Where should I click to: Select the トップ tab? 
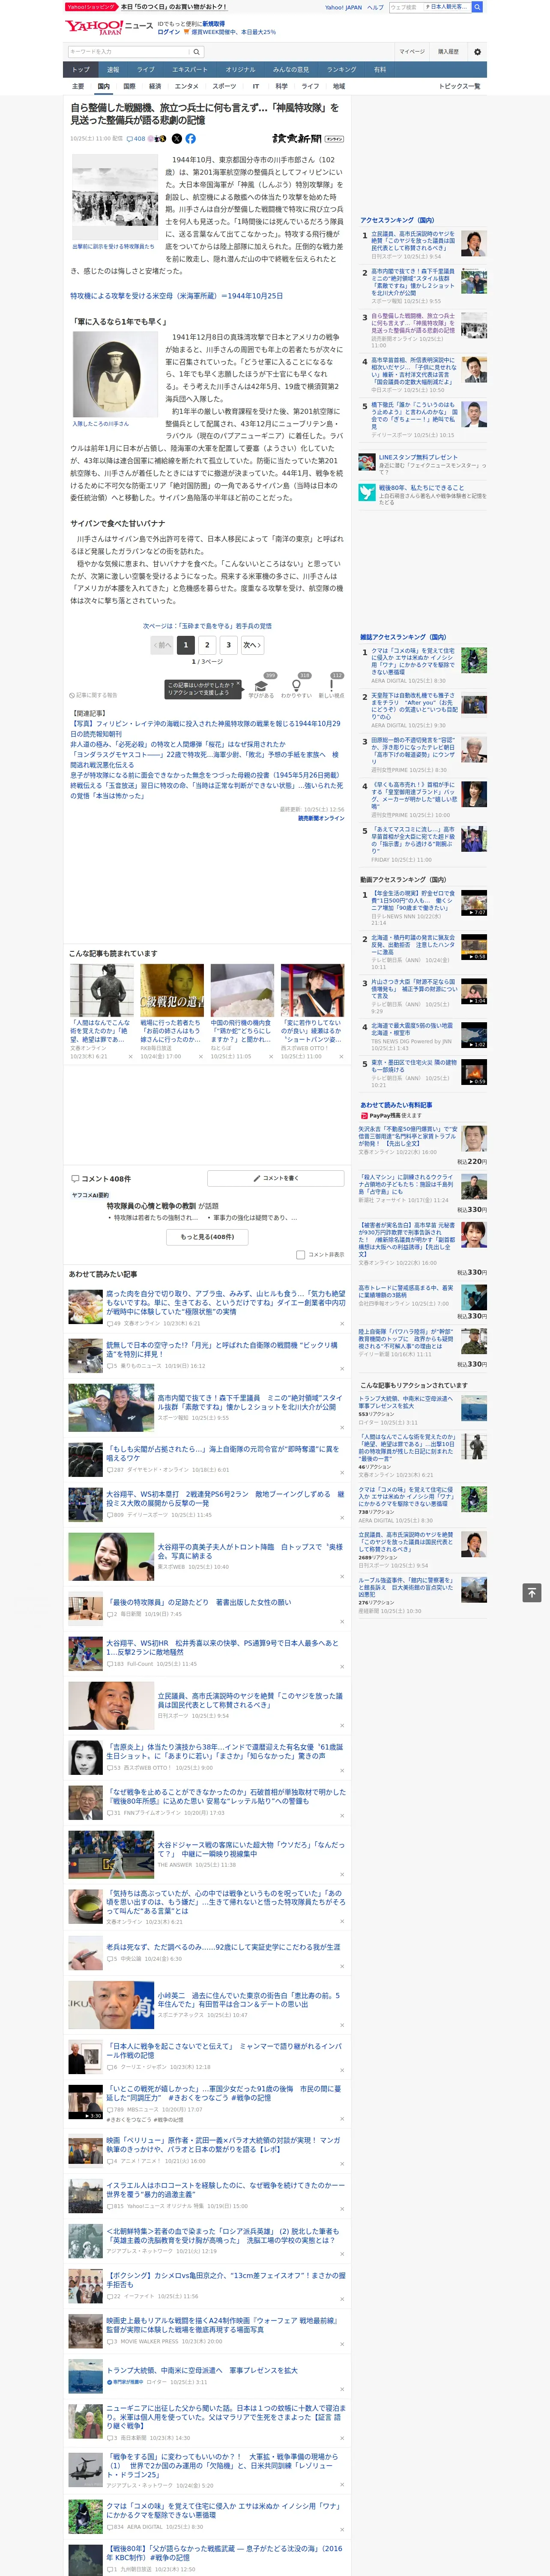tap(81, 70)
